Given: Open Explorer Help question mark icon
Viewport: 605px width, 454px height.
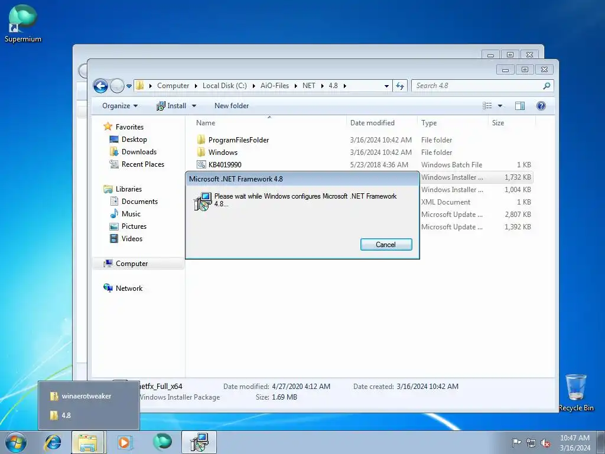Looking at the screenshot, I should (x=541, y=106).
